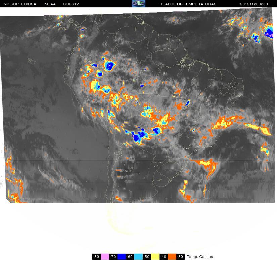Click the orange legend swatch near -40
Image resolution: width=277 pixels, height=260 pixels.
pos(172,257)
